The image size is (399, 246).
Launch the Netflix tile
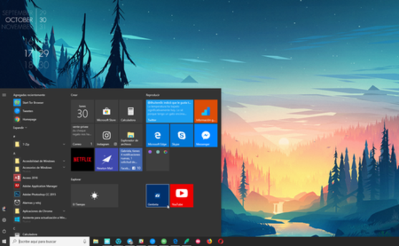(x=82, y=160)
